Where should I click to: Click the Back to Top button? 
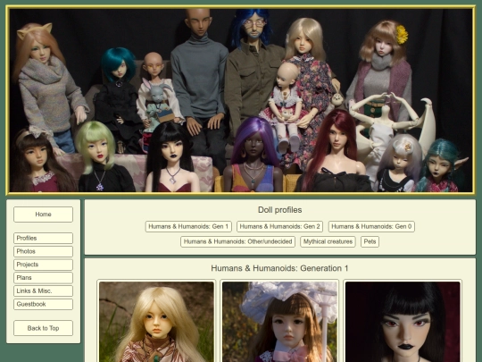(x=43, y=328)
